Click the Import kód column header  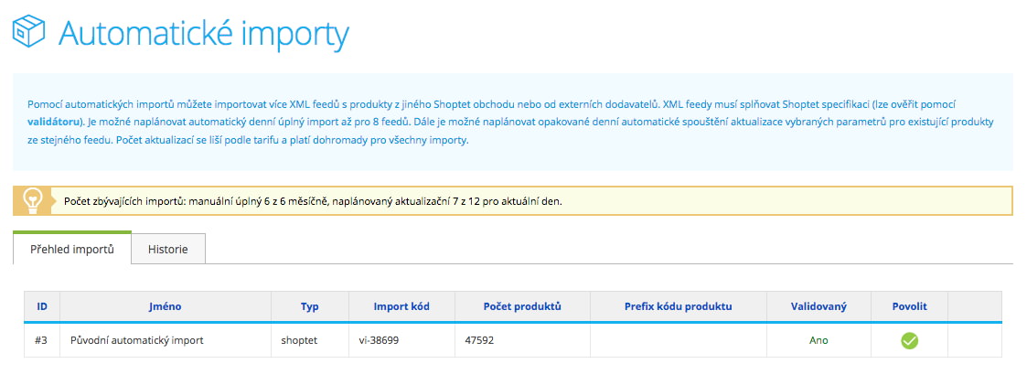pos(401,306)
